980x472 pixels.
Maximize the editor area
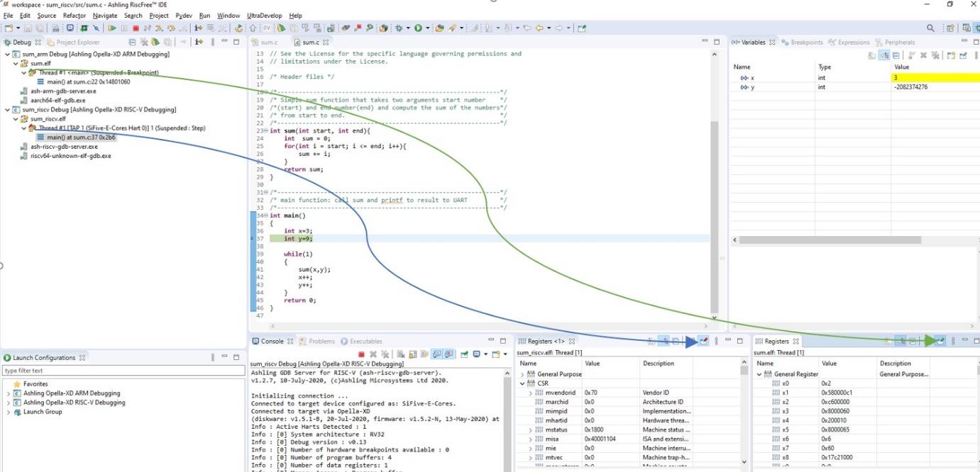coord(717,42)
